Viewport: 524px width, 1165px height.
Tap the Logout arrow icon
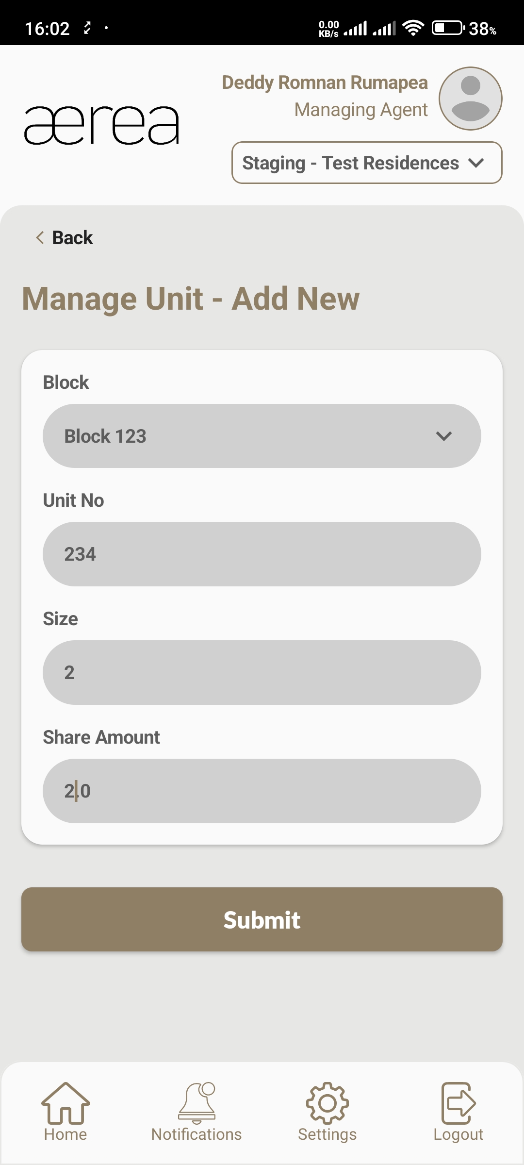458,1103
